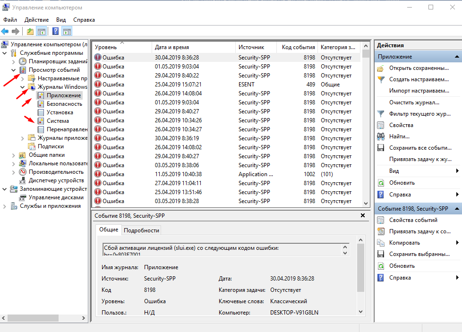Close the event 8198 details pane
462x332 pixels.
click(x=362, y=215)
